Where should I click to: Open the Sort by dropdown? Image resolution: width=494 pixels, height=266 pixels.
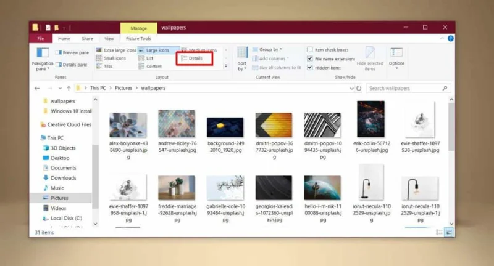pos(242,59)
